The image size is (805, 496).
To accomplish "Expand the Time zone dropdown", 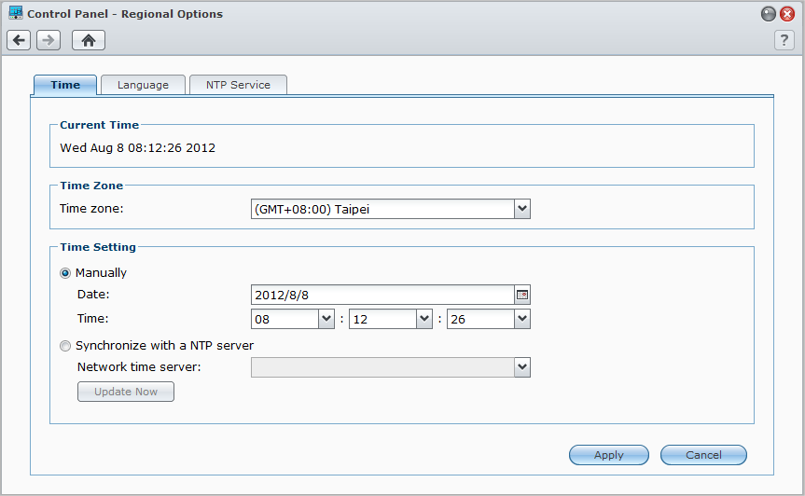I will tap(522, 209).
